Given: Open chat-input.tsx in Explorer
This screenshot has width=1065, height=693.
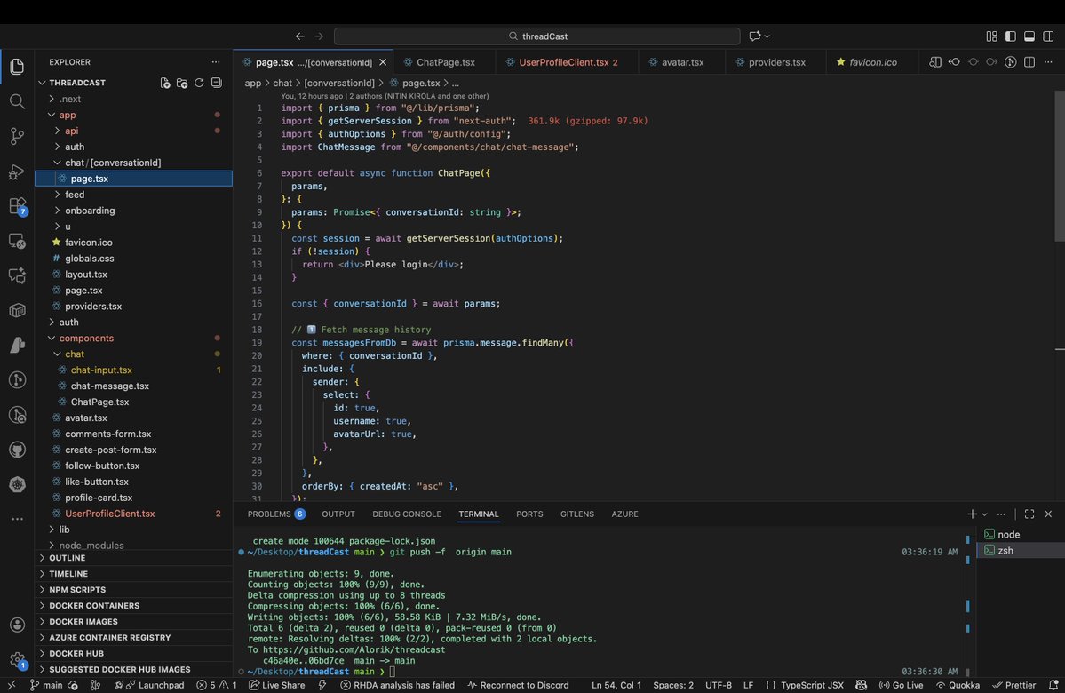Looking at the screenshot, I should tap(133, 370).
